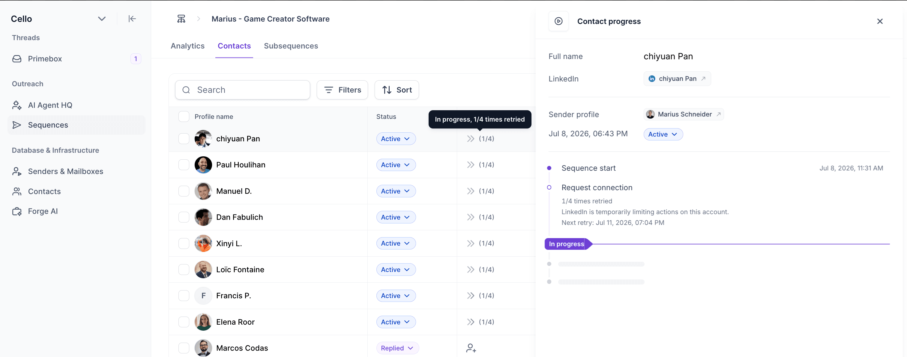Click the Forge AI icon
Image resolution: width=907 pixels, height=357 pixels.
click(17, 211)
